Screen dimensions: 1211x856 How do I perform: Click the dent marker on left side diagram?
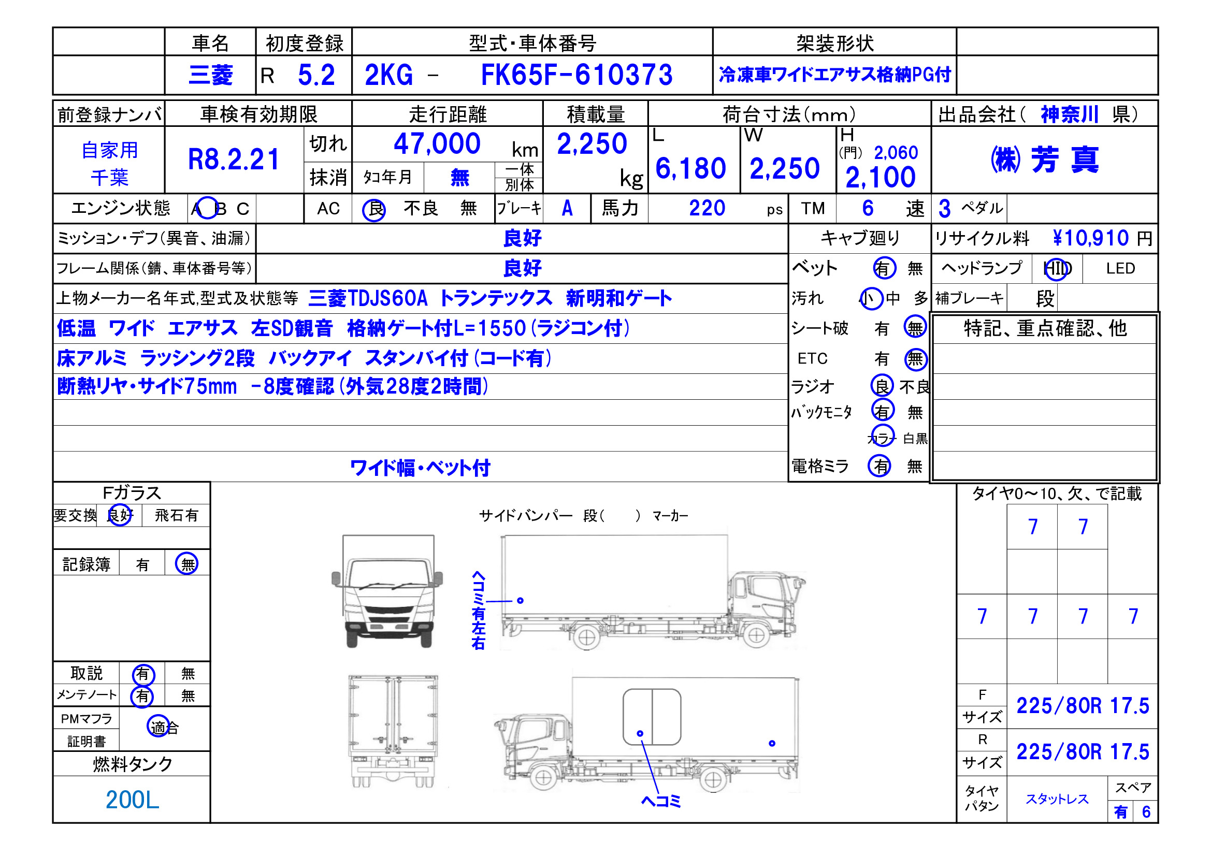(x=520, y=601)
